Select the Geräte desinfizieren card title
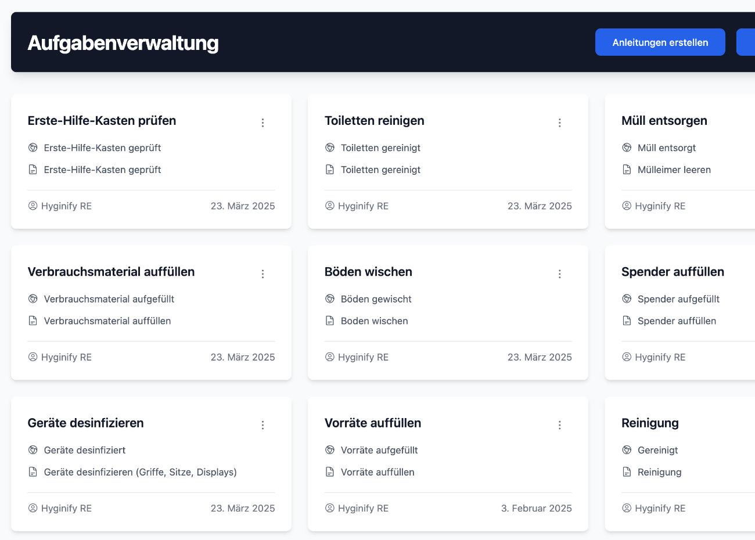Screen dimensions: 755x540 [x=85, y=423]
